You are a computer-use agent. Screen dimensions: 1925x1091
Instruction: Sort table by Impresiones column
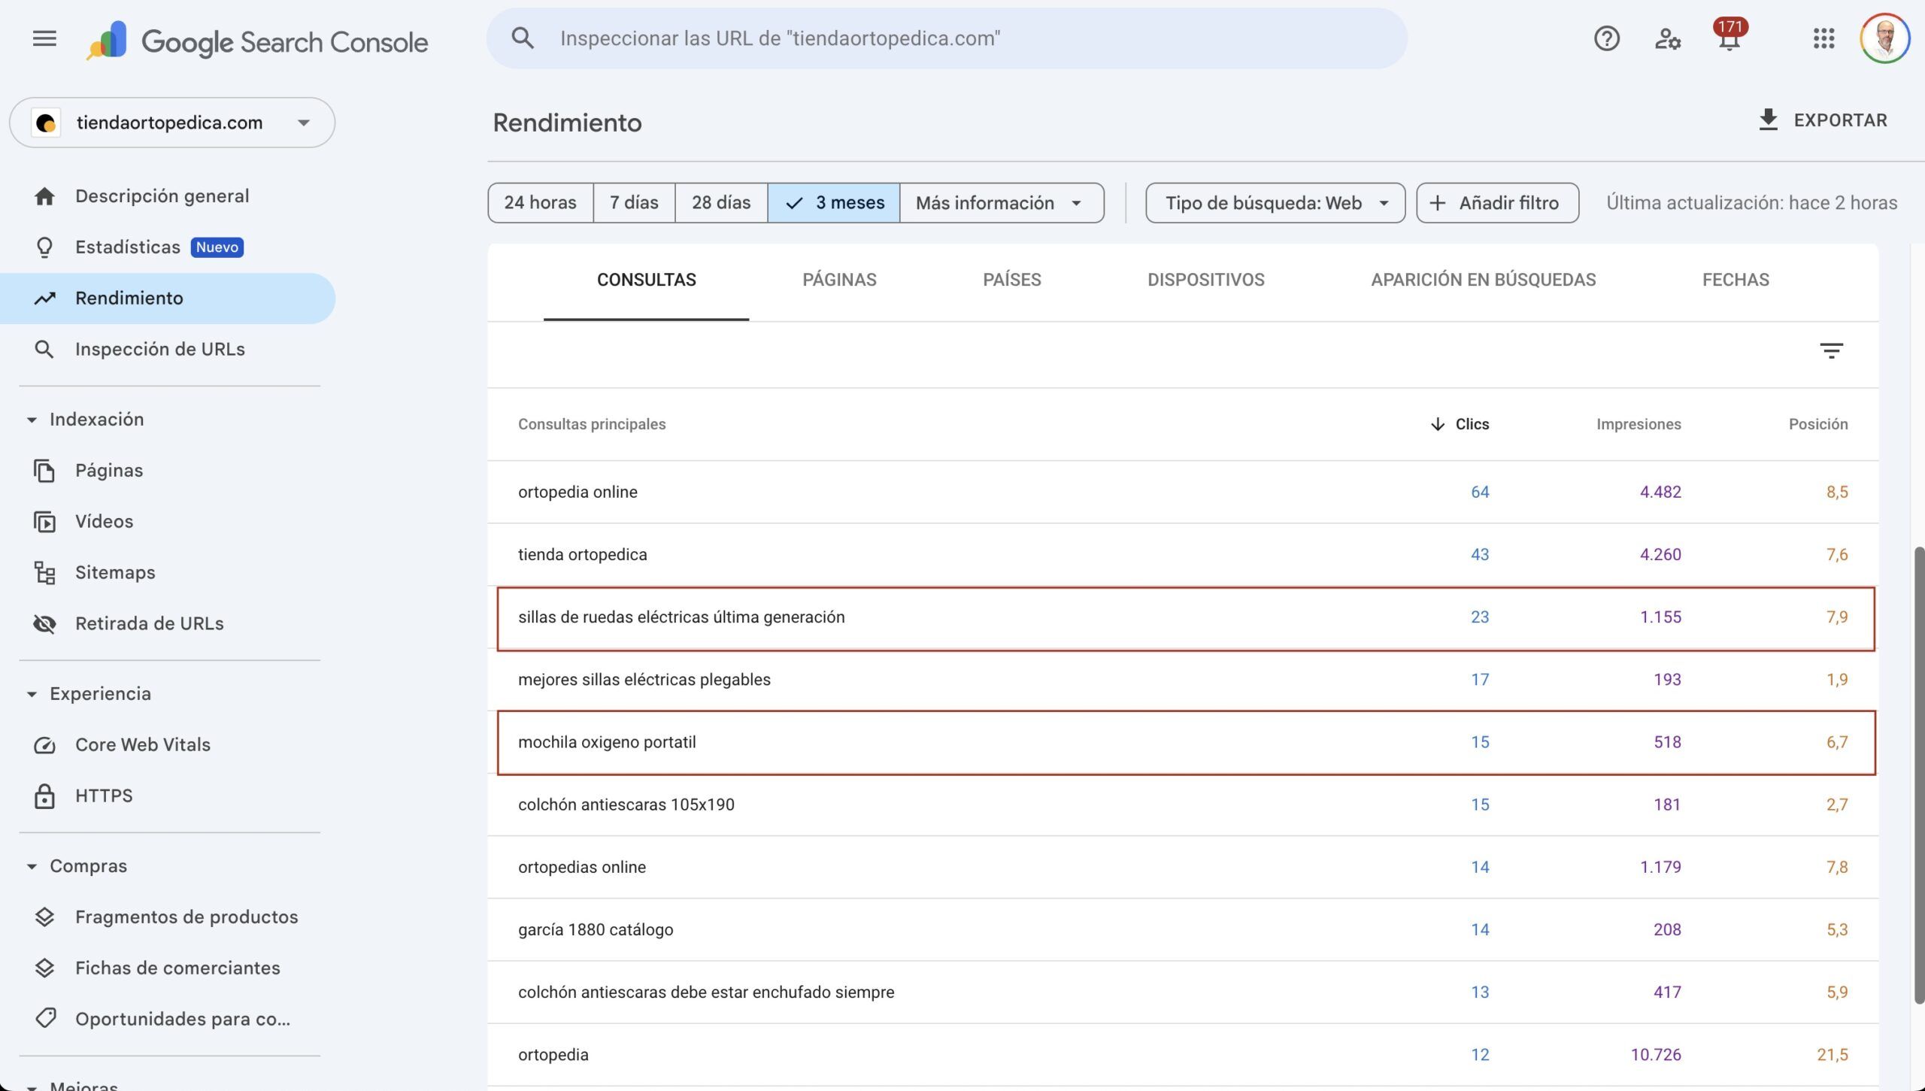point(1639,424)
